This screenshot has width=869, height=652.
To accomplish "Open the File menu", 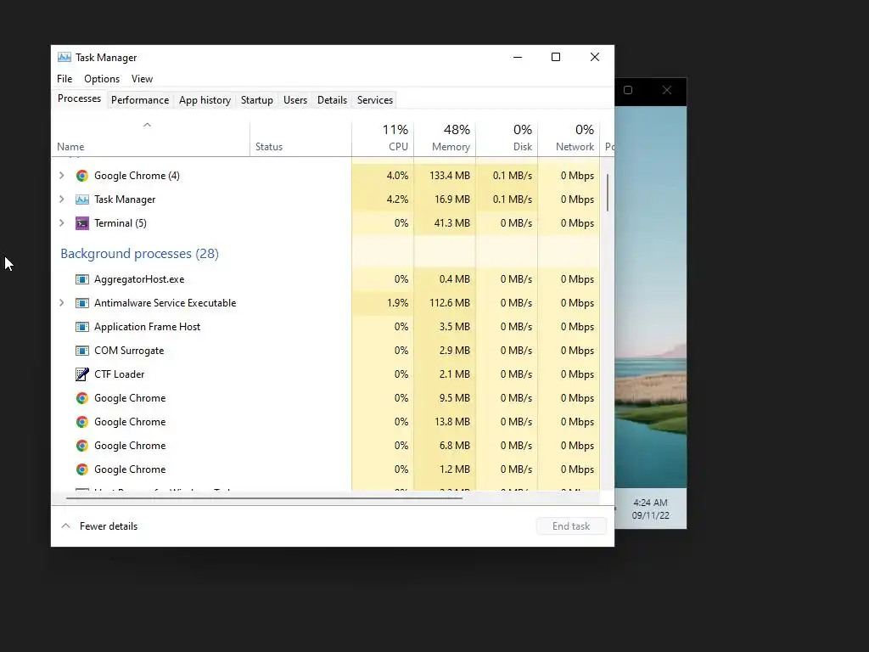I will pyautogui.click(x=64, y=79).
